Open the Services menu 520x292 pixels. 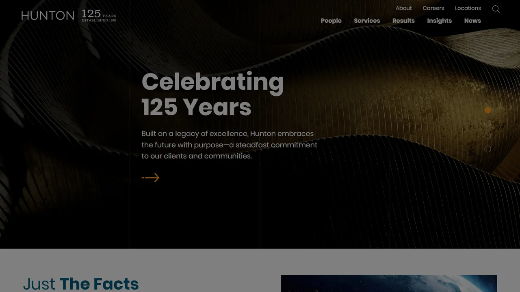[x=367, y=21]
